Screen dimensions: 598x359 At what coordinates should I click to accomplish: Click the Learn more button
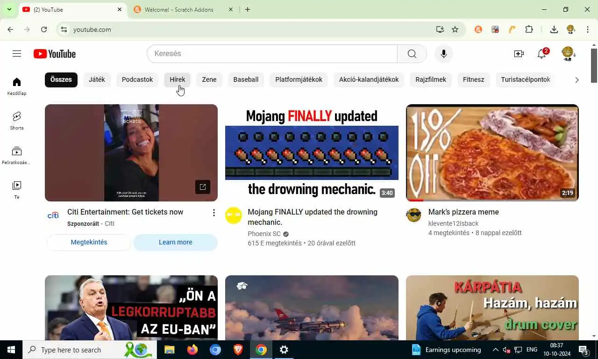click(x=176, y=242)
